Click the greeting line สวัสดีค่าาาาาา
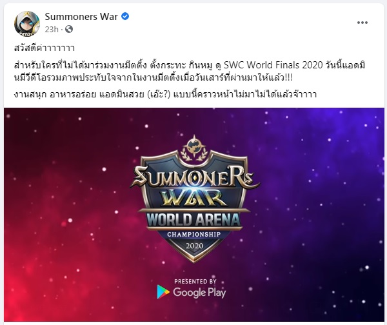 pyautogui.click(x=45, y=48)
